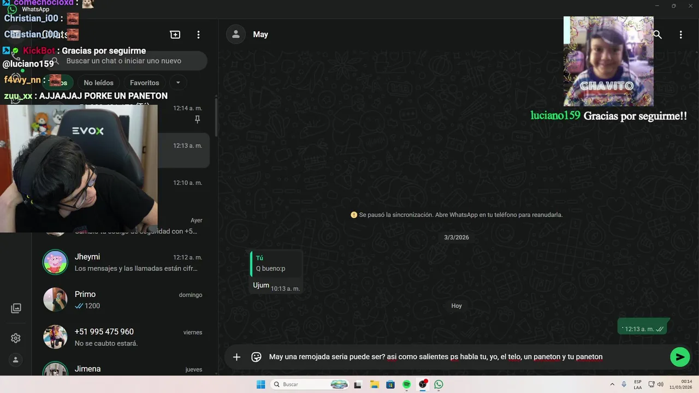Search within the May conversation
This screenshot has width=699, height=393.
(x=657, y=34)
